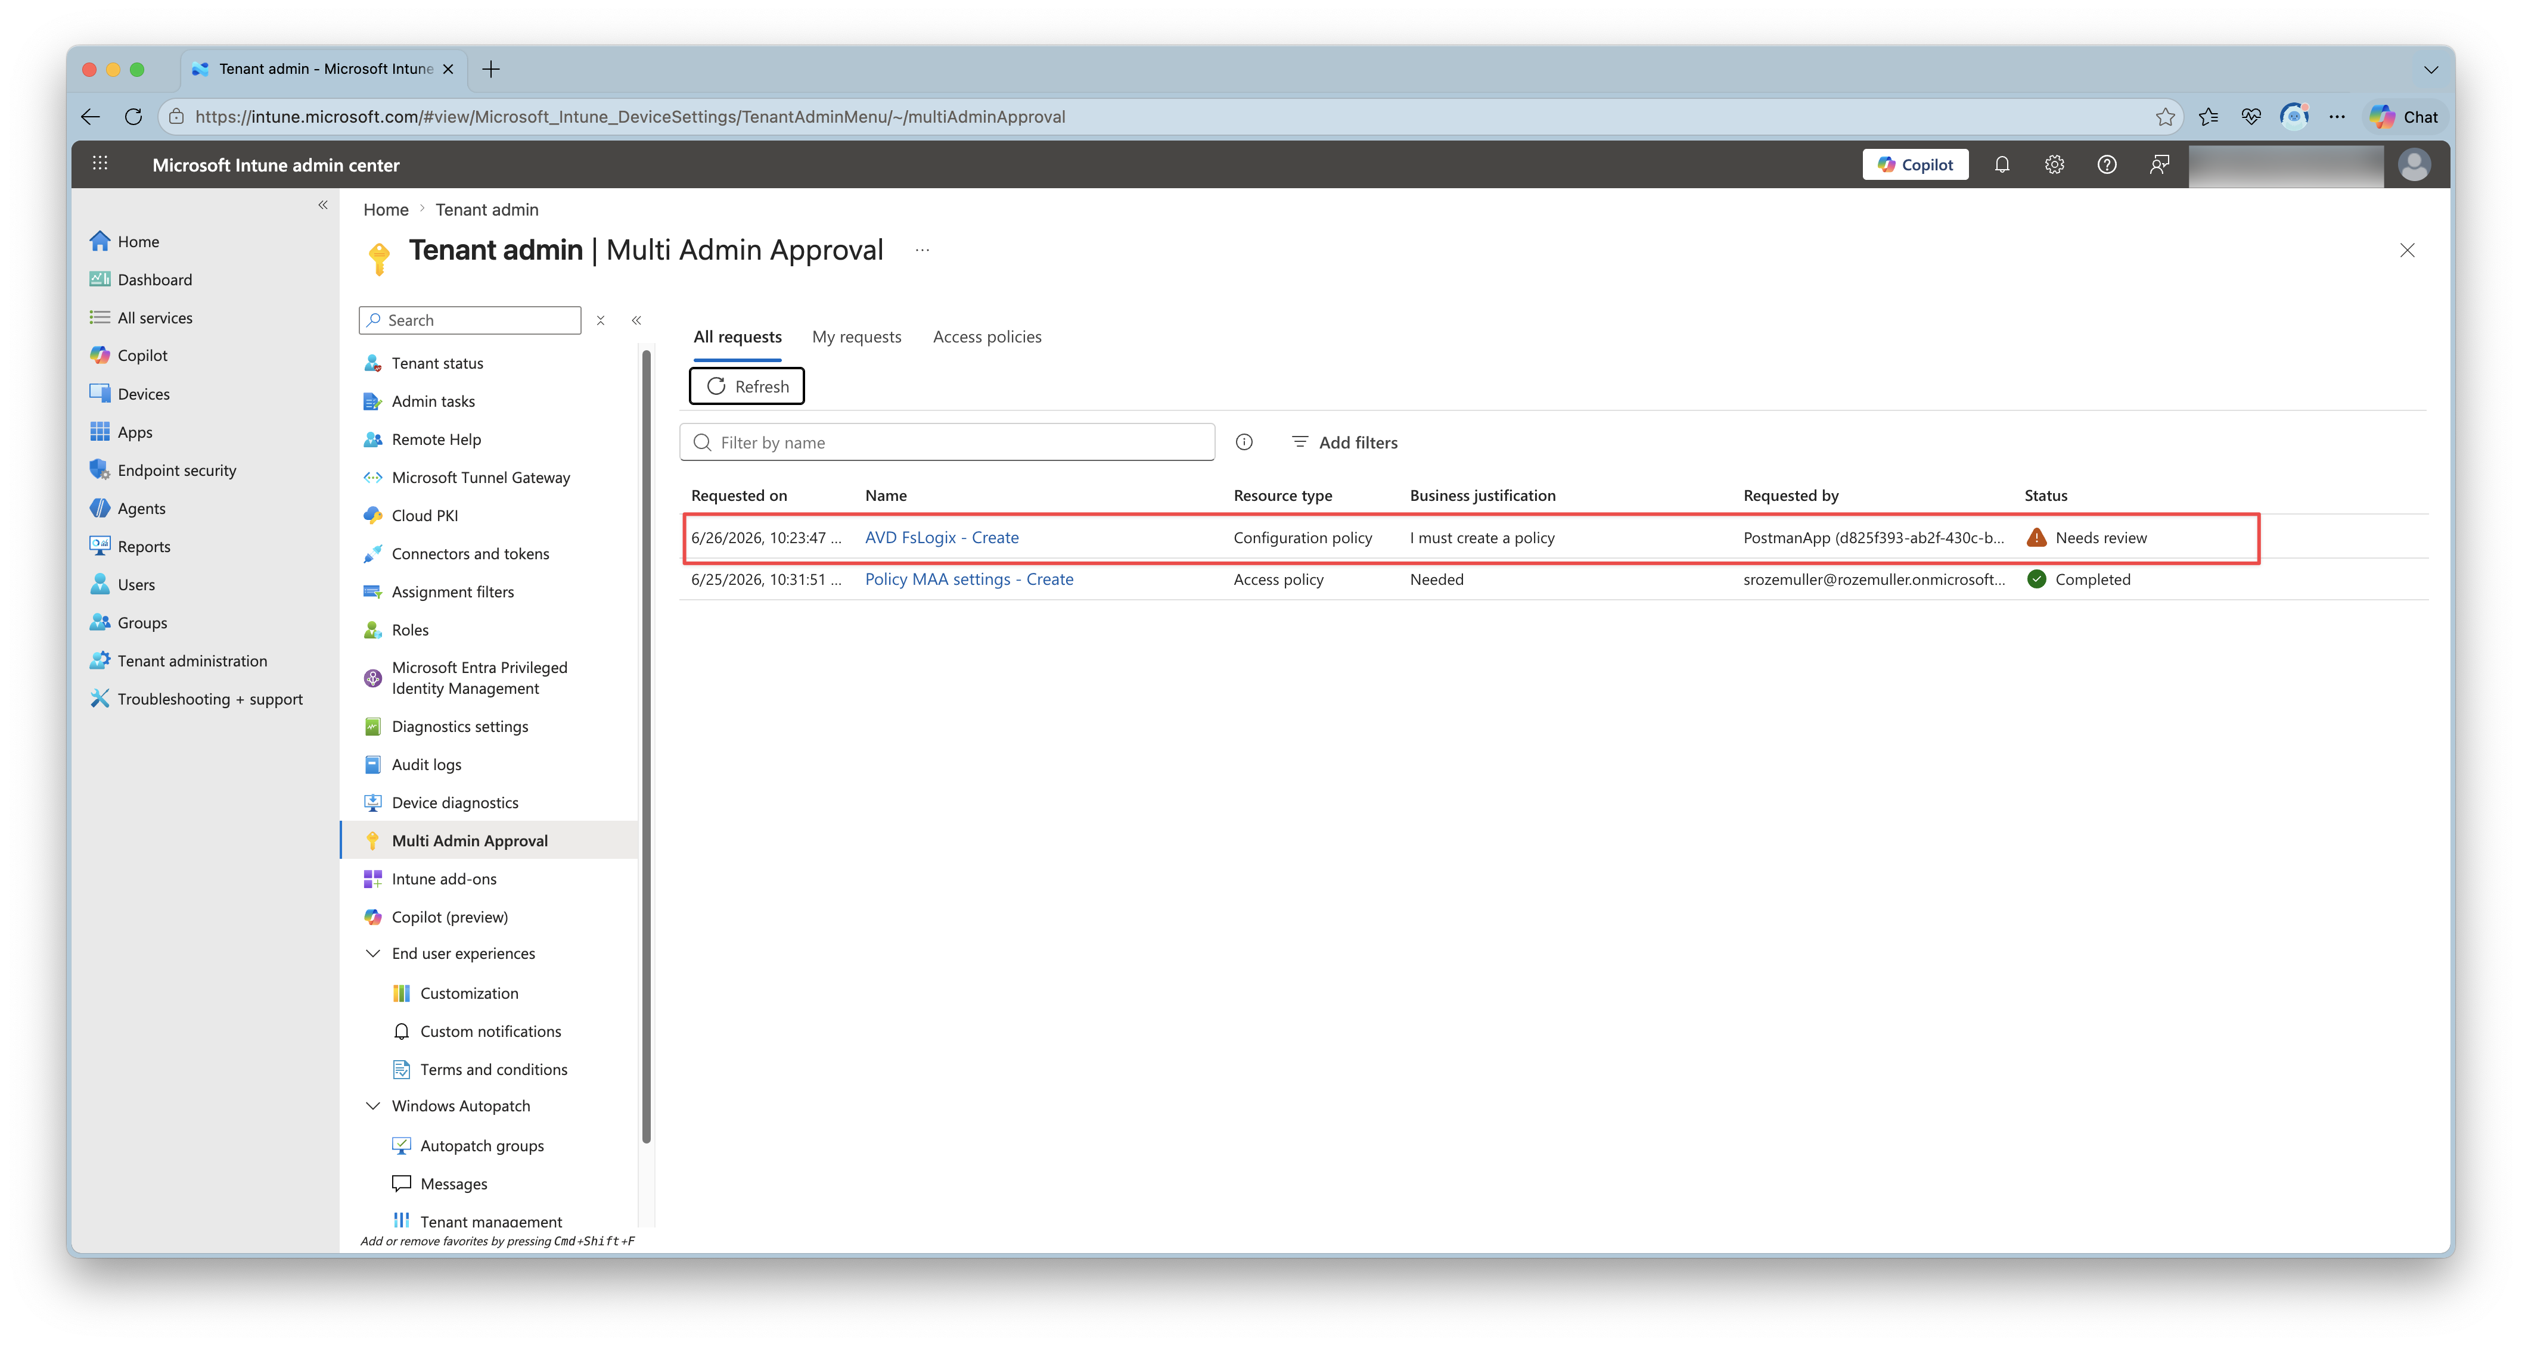Collapse the Windows Autopatch section
This screenshot has width=2522, height=1346.
(373, 1105)
